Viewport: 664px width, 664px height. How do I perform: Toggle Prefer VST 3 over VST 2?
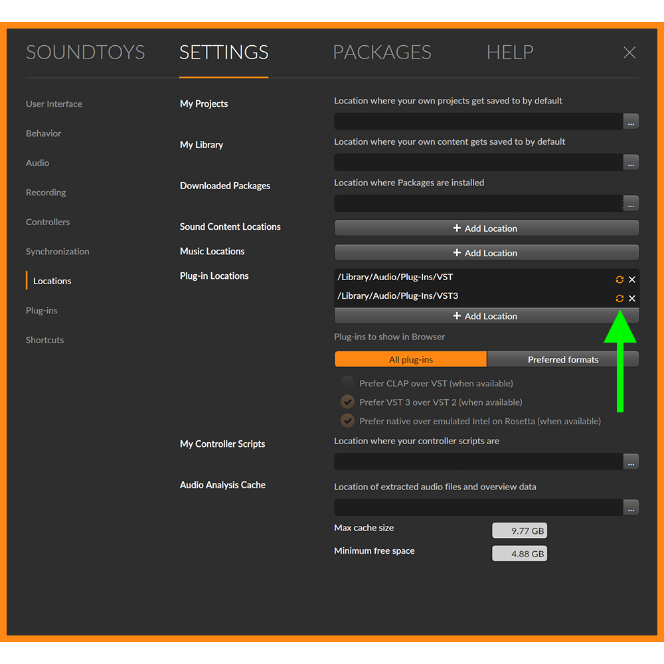[x=348, y=402]
